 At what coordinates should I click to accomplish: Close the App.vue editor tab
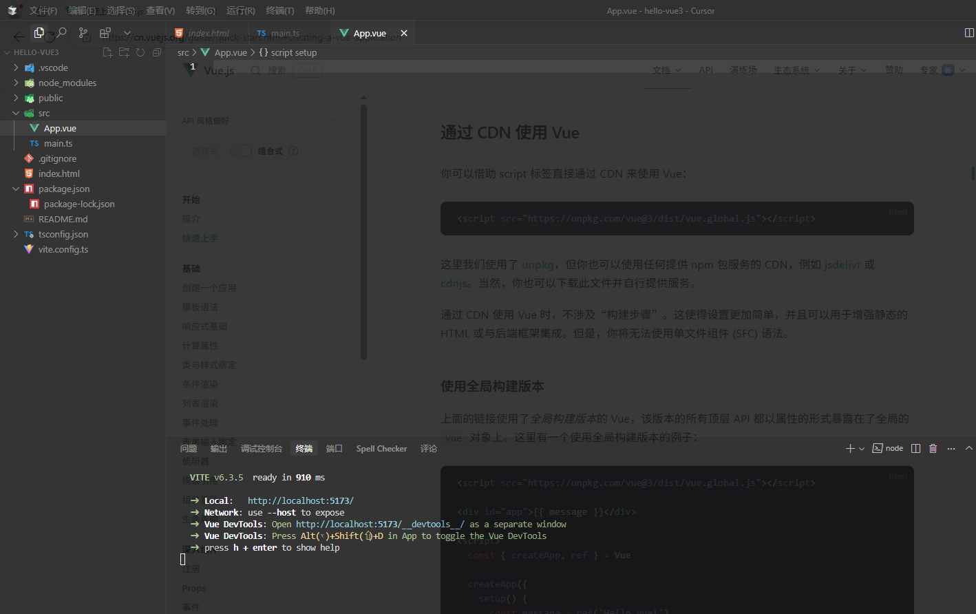click(x=404, y=33)
